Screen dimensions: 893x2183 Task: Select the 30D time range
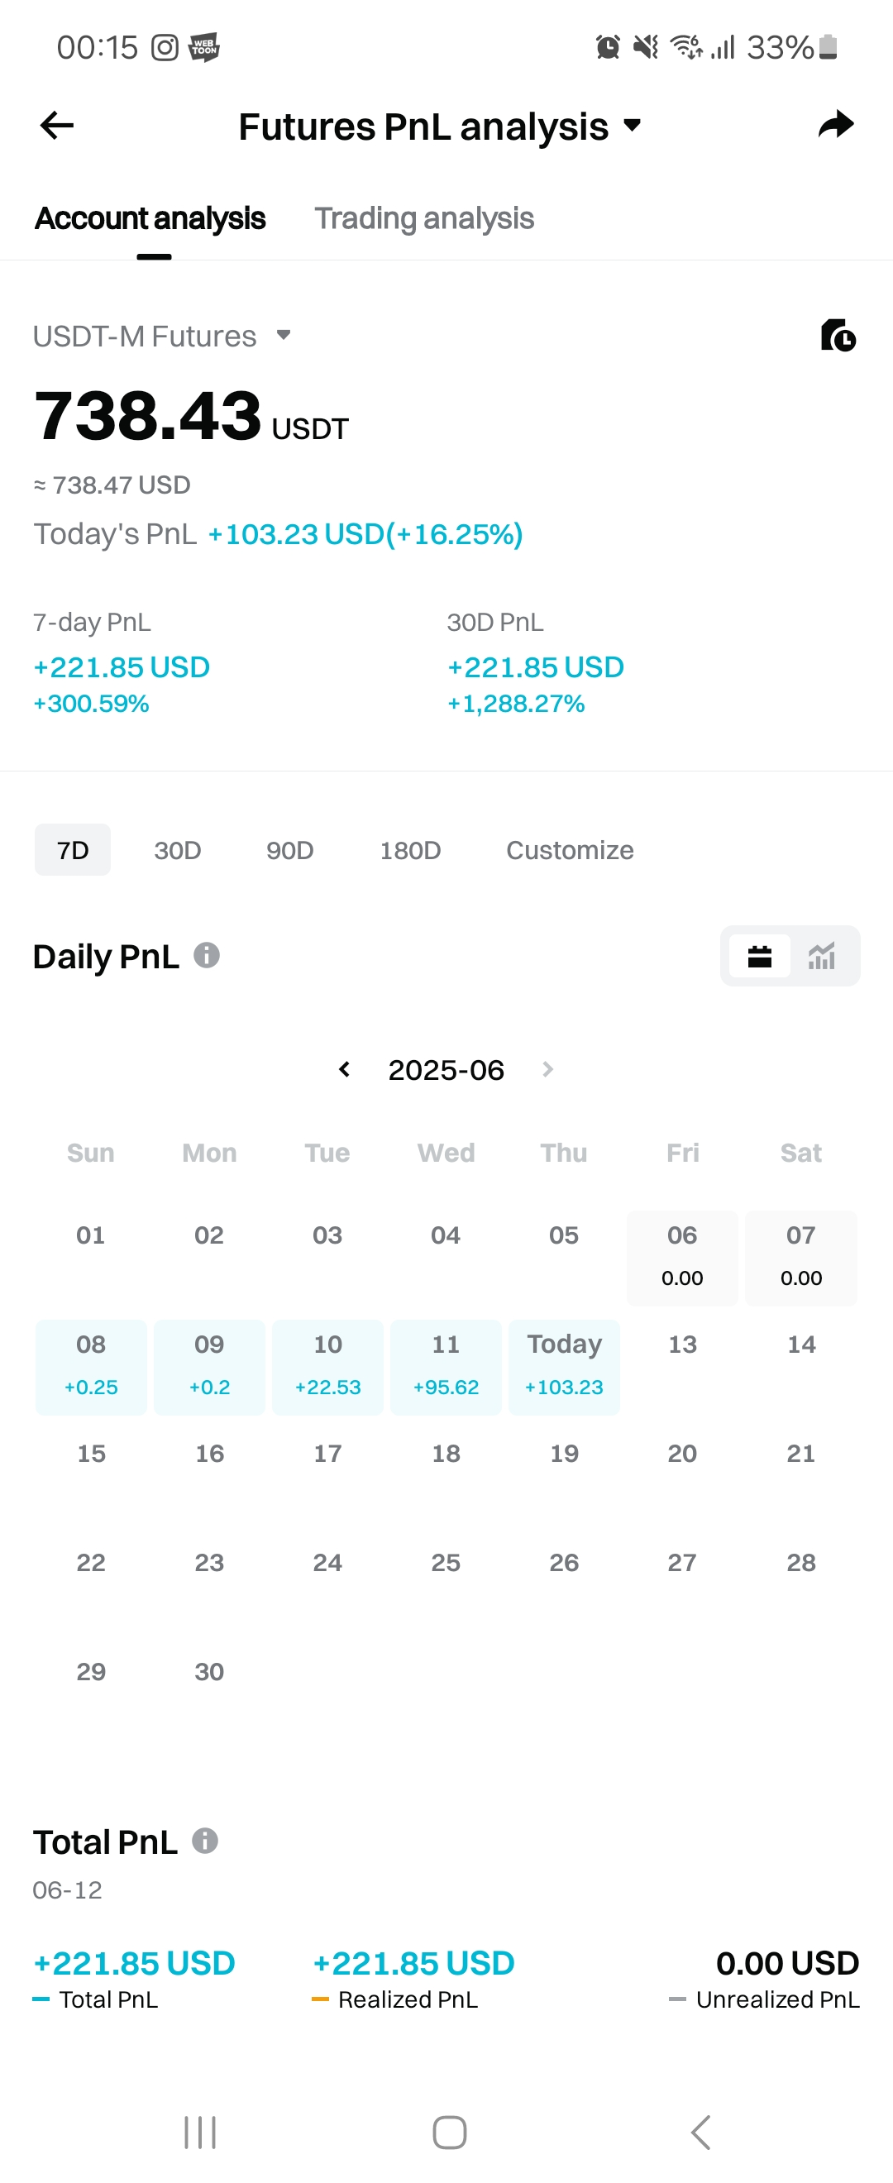pyautogui.click(x=177, y=849)
